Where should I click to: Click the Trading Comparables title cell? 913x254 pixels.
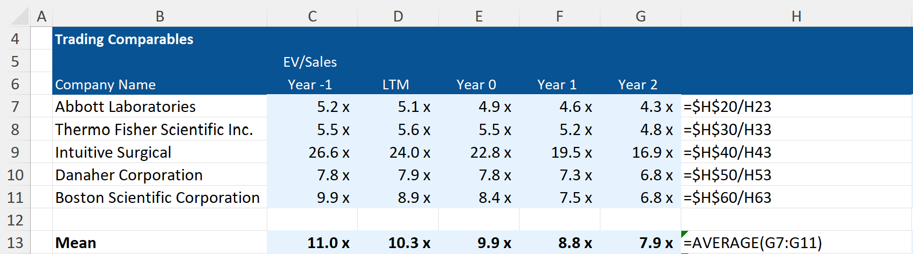[160, 39]
